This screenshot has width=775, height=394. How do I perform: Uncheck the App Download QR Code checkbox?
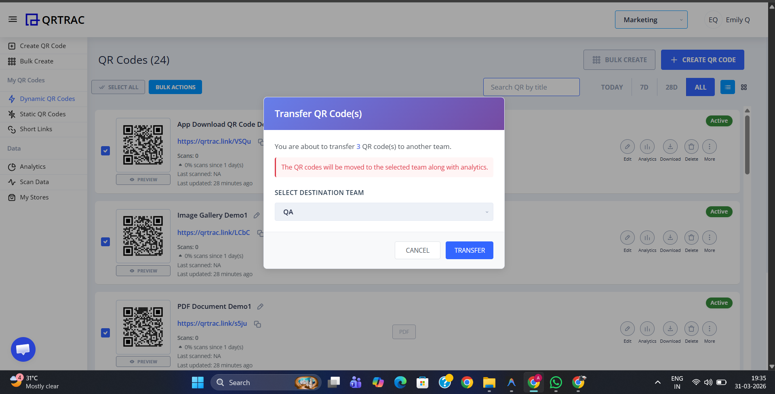105,151
